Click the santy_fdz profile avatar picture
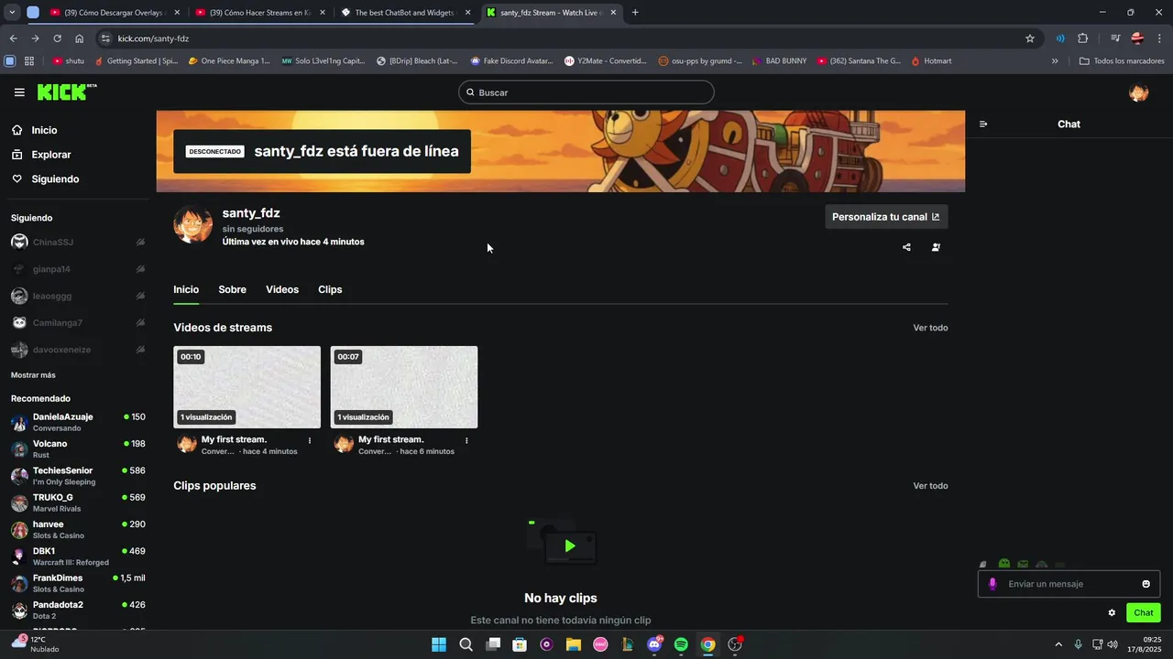 point(193,224)
